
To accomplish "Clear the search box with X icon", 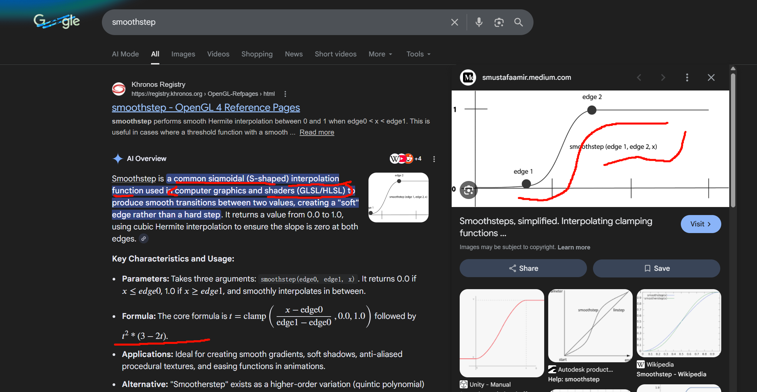I will pos(454,22).
